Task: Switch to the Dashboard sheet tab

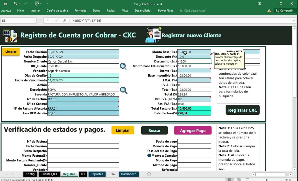Action: tap(129, 174)
